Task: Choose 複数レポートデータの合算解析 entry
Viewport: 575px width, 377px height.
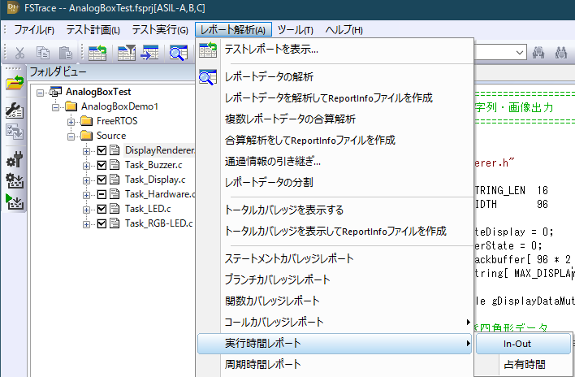Action: click(335, 119)
